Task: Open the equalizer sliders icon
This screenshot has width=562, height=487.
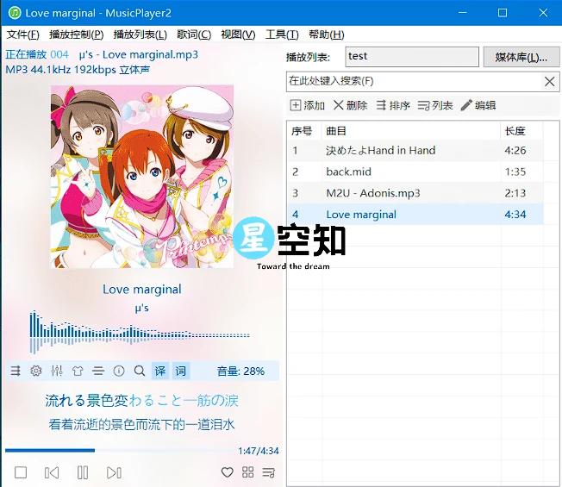Action: click(57, 371)
